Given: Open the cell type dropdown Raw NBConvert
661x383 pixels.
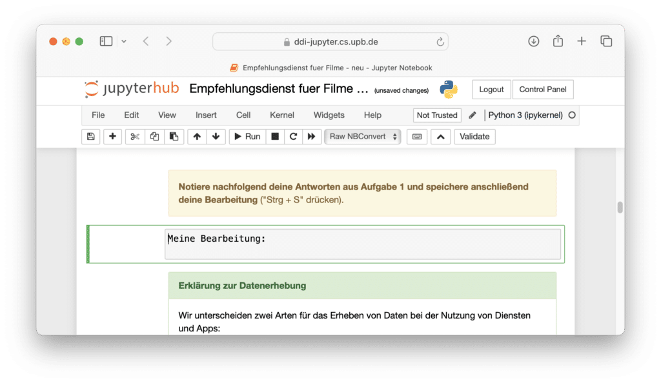Looking at the screenshot, I should [x=363, y=136].
